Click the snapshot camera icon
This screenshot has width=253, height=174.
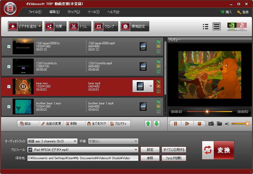[211, 124]
